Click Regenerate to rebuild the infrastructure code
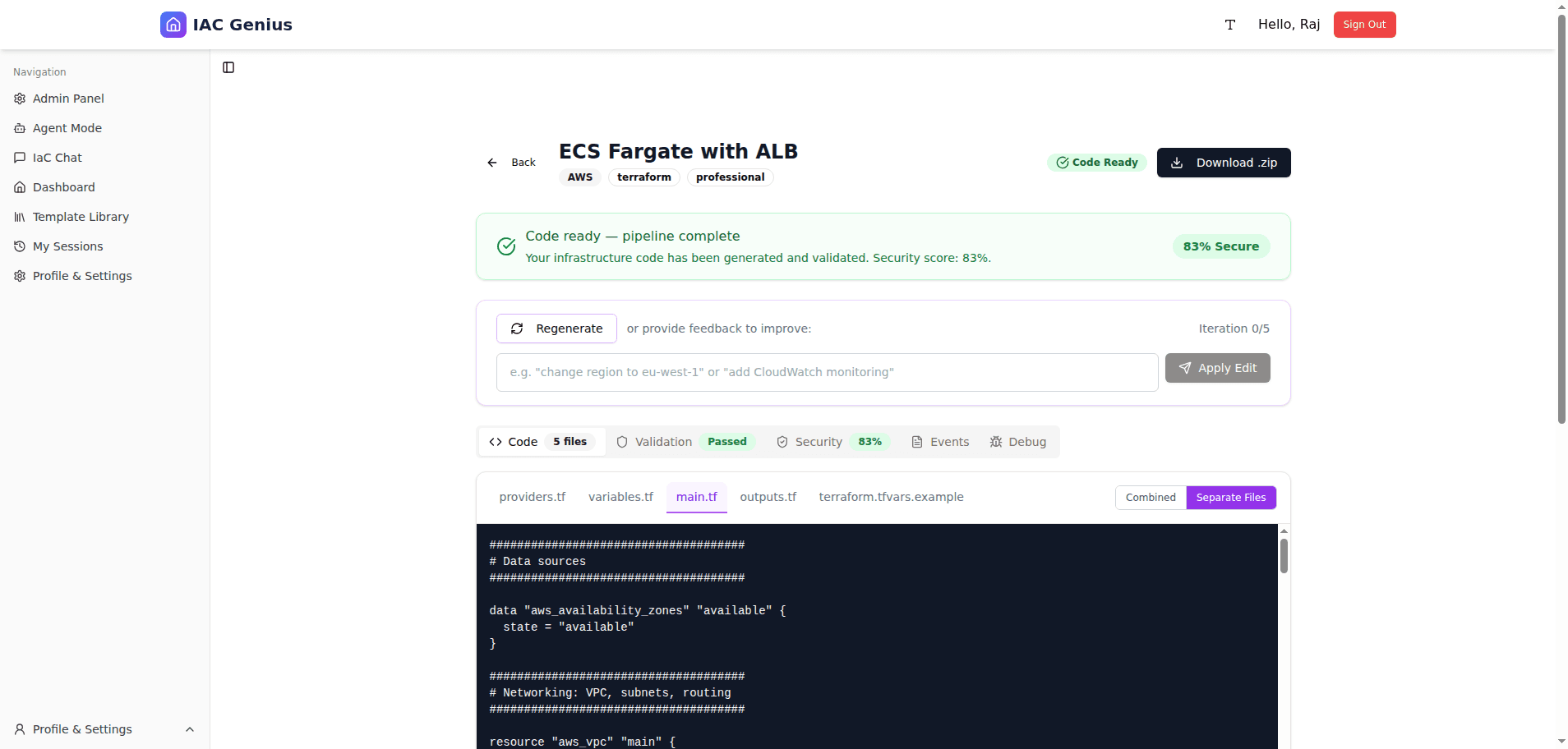The image size is (1568, 749). (x=556, y=329)
